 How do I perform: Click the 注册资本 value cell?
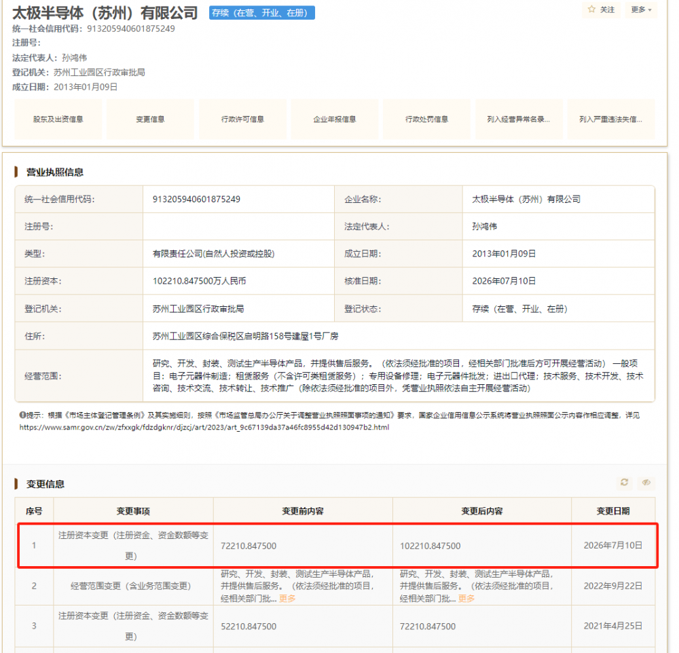point(238,281)
